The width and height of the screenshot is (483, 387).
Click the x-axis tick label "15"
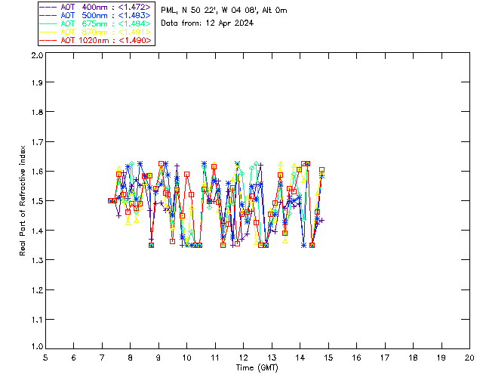[x=328, y=358]
